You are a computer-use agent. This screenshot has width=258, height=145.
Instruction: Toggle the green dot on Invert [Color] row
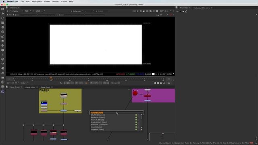tap(136, 127)
